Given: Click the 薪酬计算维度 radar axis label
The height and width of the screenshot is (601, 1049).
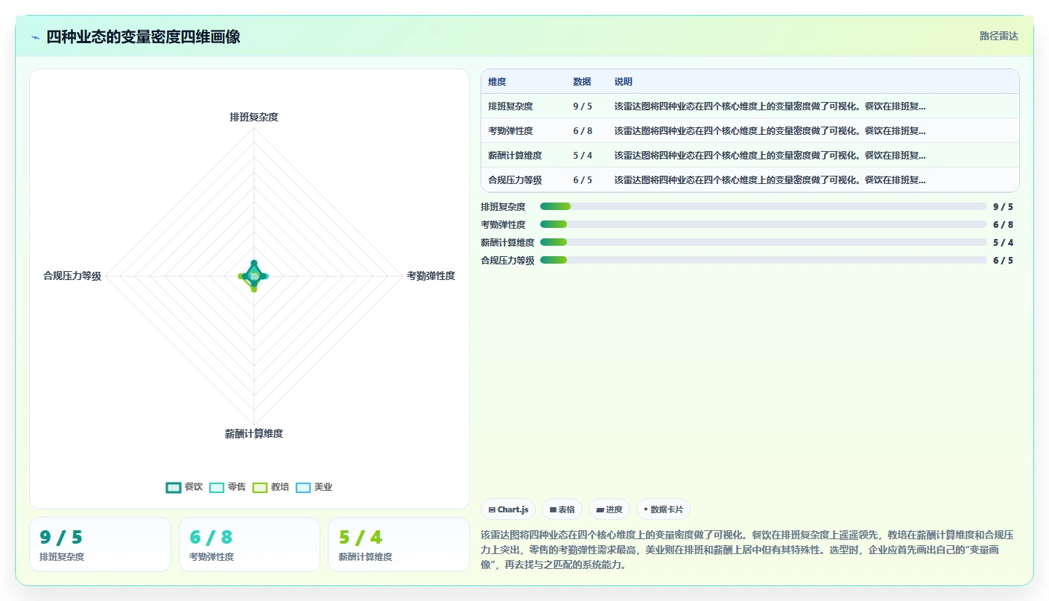Looking at the screenshot, I should click(254, 433).
